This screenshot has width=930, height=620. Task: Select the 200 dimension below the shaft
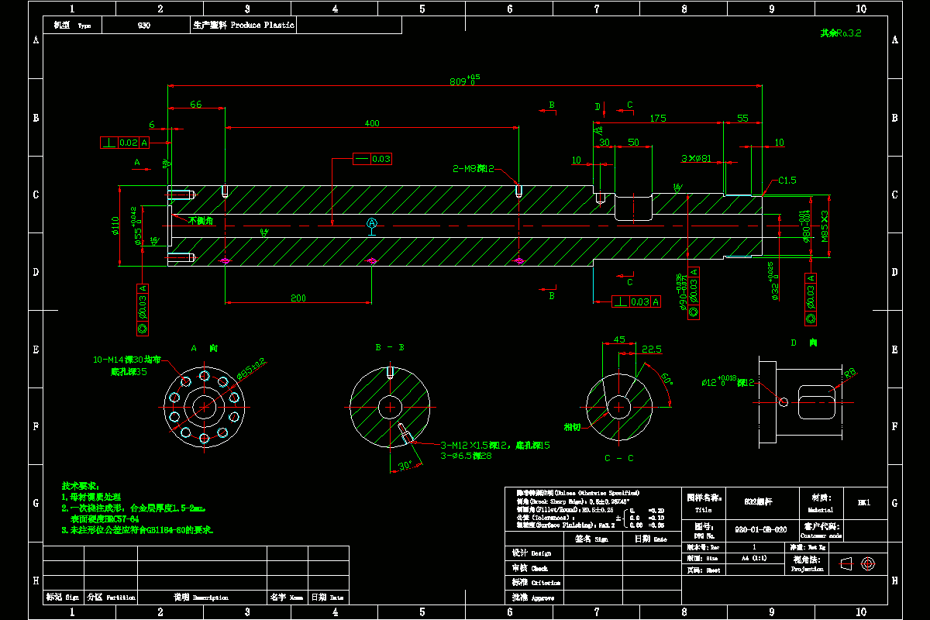pos(298,298)
